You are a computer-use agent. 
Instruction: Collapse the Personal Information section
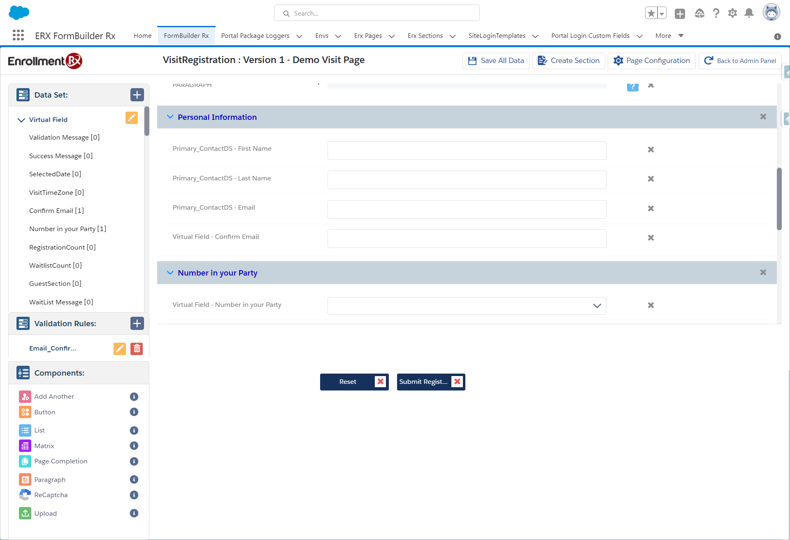click(170, 117)
